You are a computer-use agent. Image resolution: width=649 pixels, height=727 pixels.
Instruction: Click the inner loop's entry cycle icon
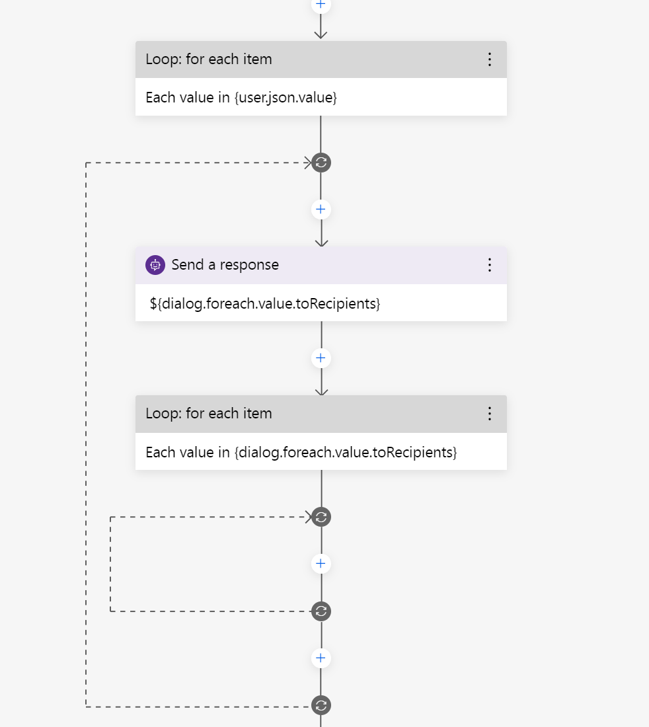pyautogui.click(x=321, y=517)
